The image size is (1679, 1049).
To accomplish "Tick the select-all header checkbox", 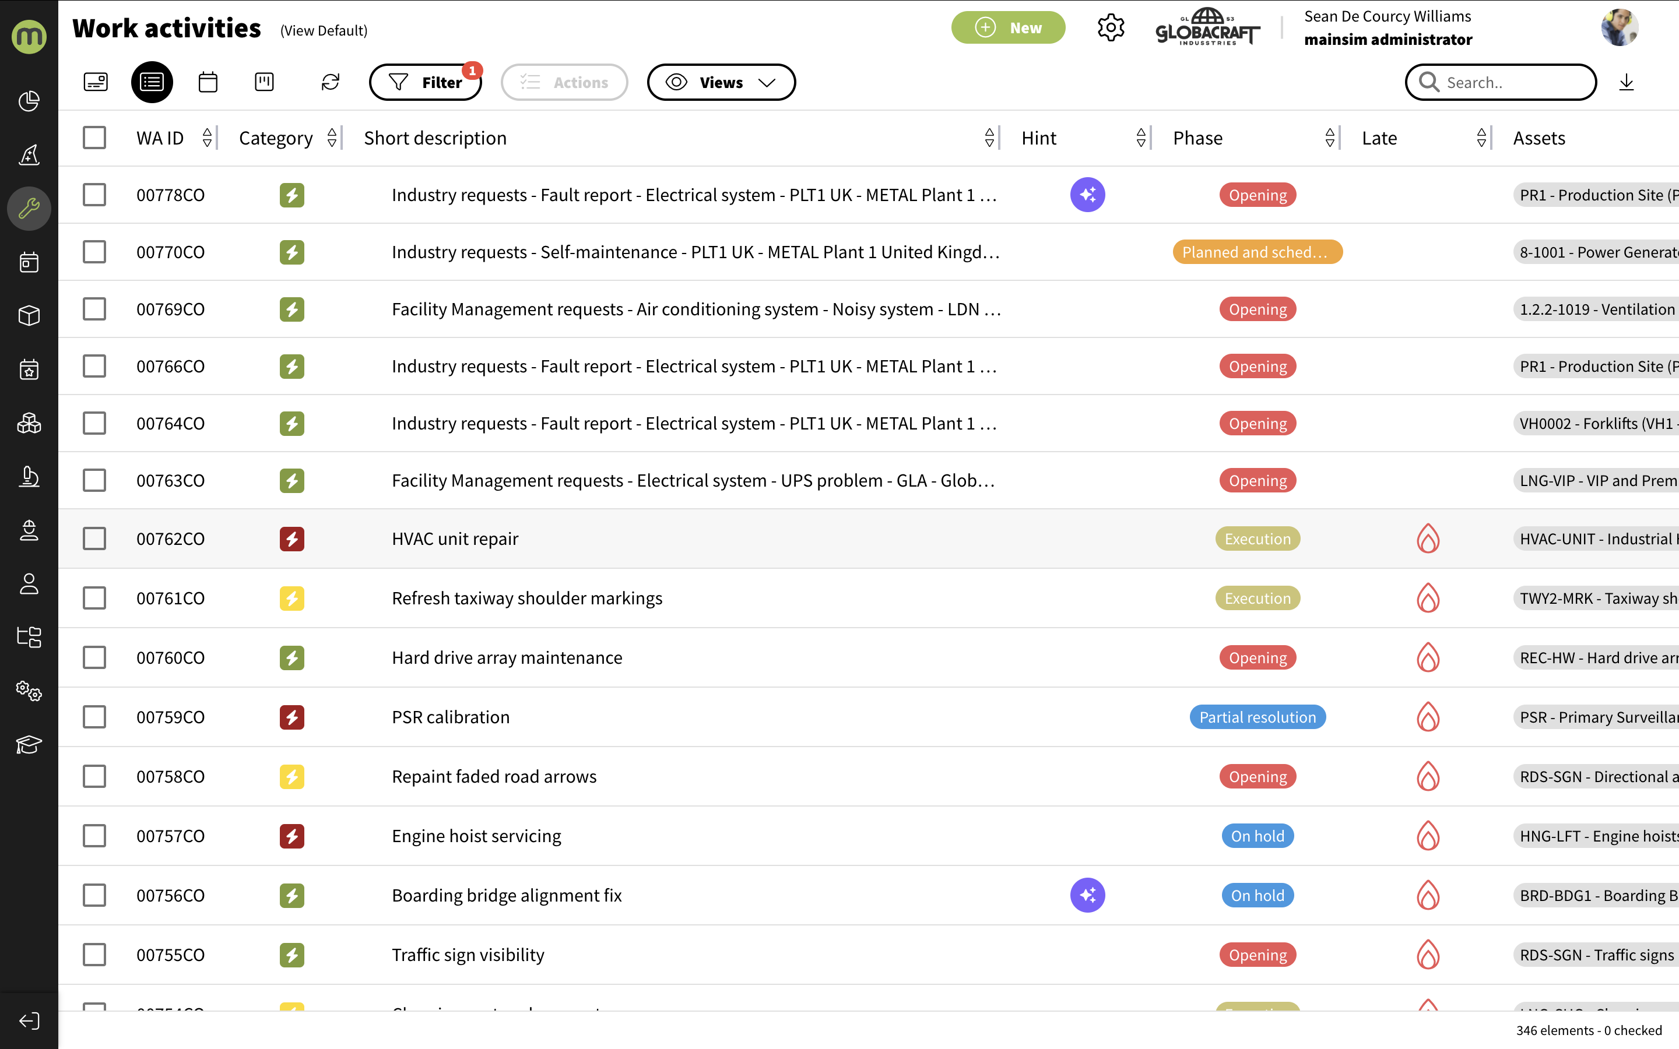I will pyautogui.click(x=94, y=138).
